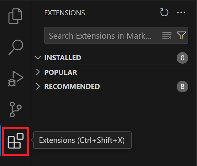Select the RECOMMENDED section header label
This screenshot has width=197, height=166.
point(72,86)
